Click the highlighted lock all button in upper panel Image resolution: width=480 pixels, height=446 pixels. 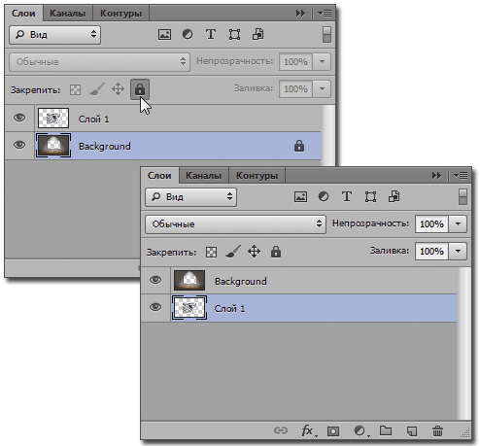pyautogui.click(x=140, y=89)
